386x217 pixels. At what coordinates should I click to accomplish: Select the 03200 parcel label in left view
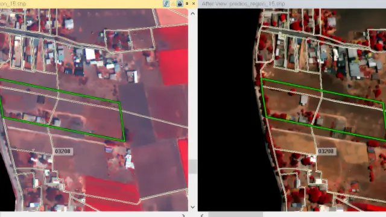coord(63,151)
